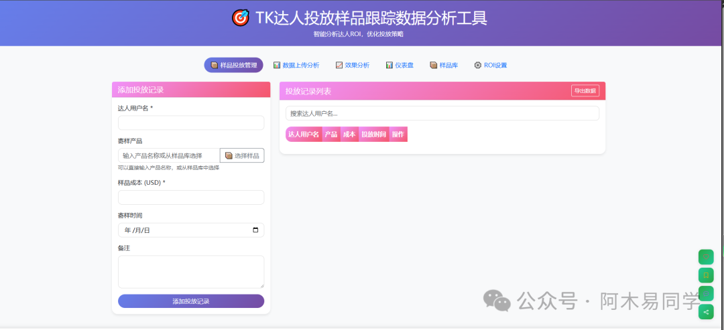724x330 pixels.
Task: Click the subtitle 智能分析达人ROI，优化投放策略
Action: click(359, 34)
